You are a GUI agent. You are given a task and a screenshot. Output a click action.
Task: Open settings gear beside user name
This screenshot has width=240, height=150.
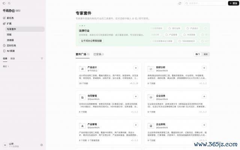click(x=42, y=145)
